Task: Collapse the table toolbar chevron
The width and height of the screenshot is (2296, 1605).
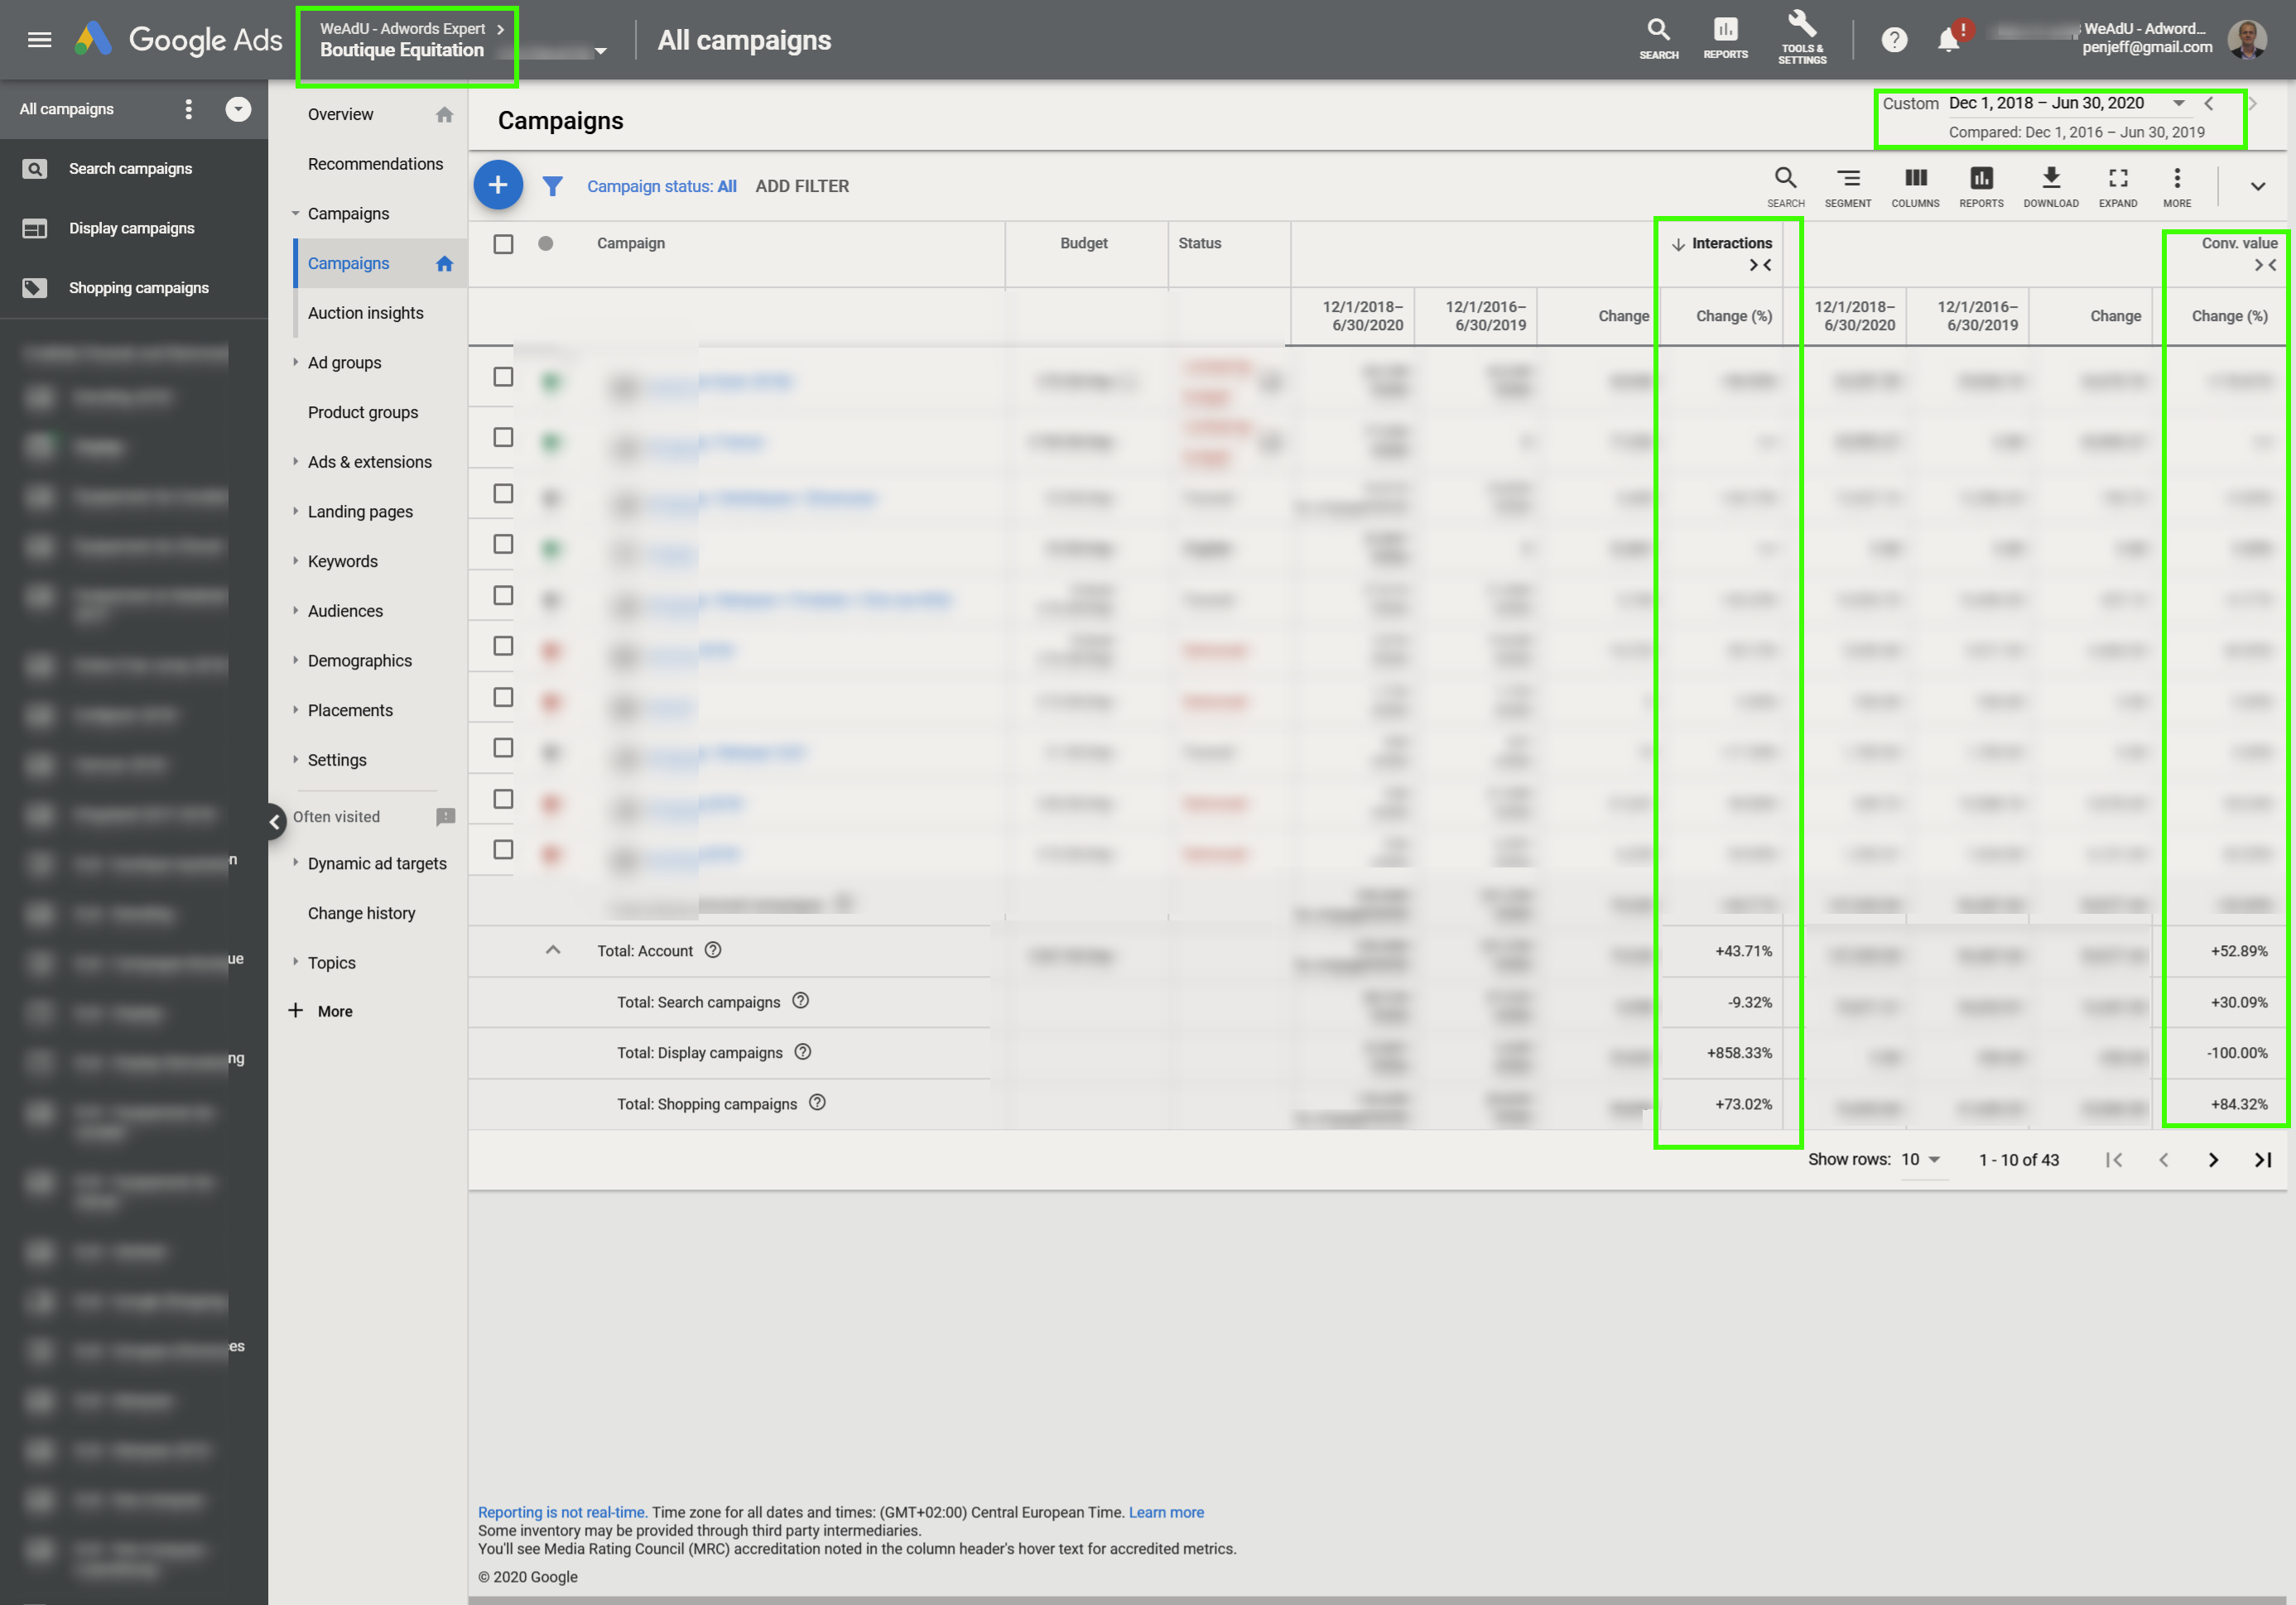Action: (x=2257, y=187)
